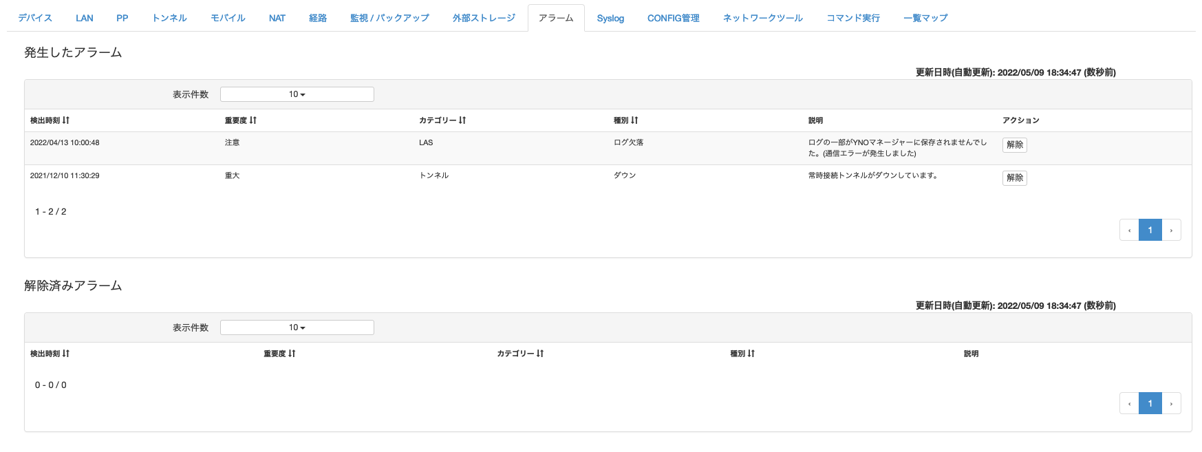The width and height of the screenshot is (1202, 452).
Task: Click the アクション column header
Action: pyautogui.click(x=1020, y=120)
